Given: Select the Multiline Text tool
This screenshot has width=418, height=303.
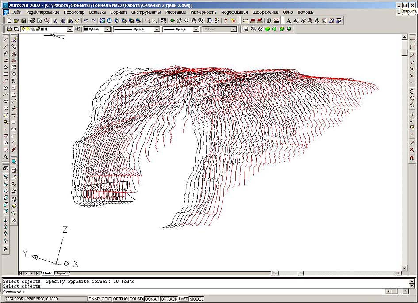Looking at the screenshot, I should tap(6, 156).
